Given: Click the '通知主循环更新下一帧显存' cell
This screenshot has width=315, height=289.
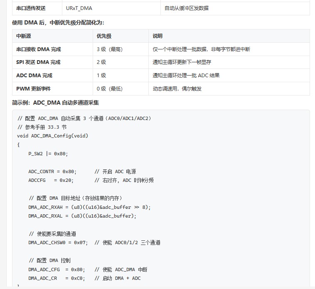Looking at the screenshot, I should pyautogui.click(x=229, y=62).
